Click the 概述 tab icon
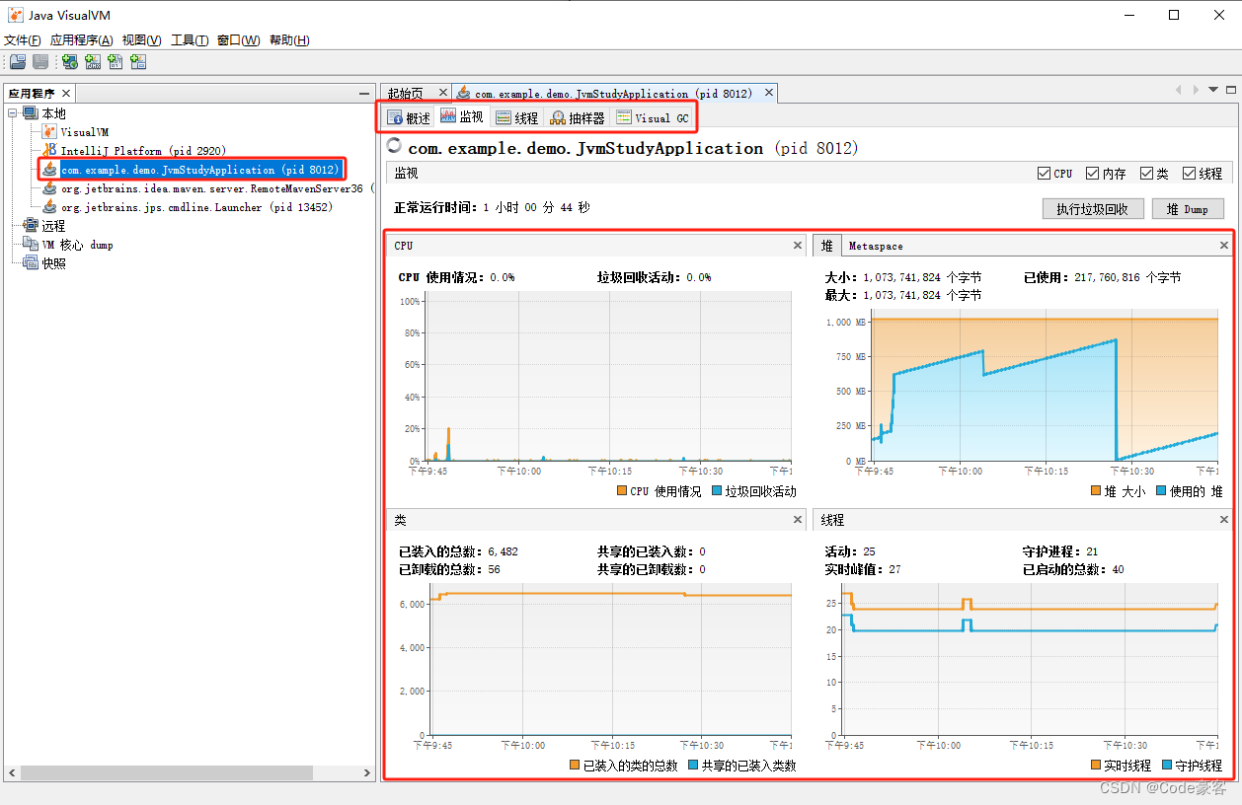This screenshot has height=805, width=1242. point(395,118)
